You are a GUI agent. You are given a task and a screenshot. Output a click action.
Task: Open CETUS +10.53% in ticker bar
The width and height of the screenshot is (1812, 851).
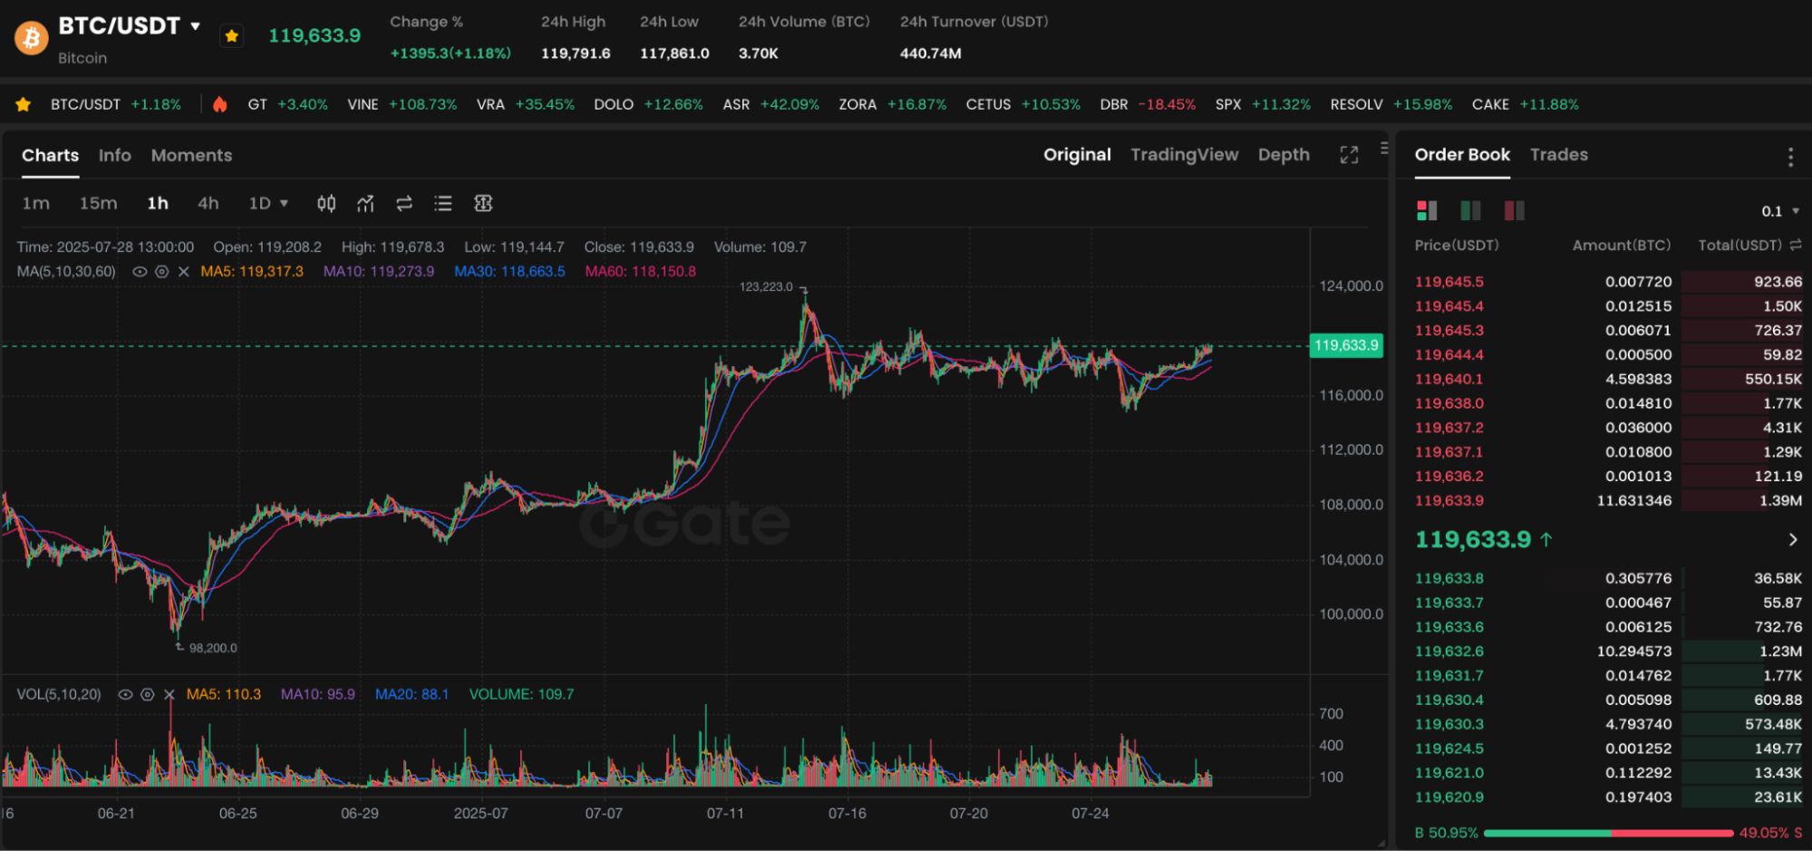pyautogui.click(x=1022, y=105)
